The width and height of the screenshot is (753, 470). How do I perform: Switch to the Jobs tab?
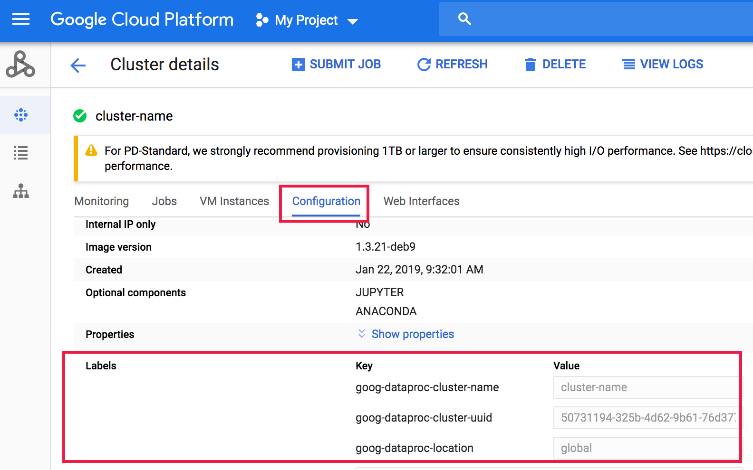[x=164, y=201]
